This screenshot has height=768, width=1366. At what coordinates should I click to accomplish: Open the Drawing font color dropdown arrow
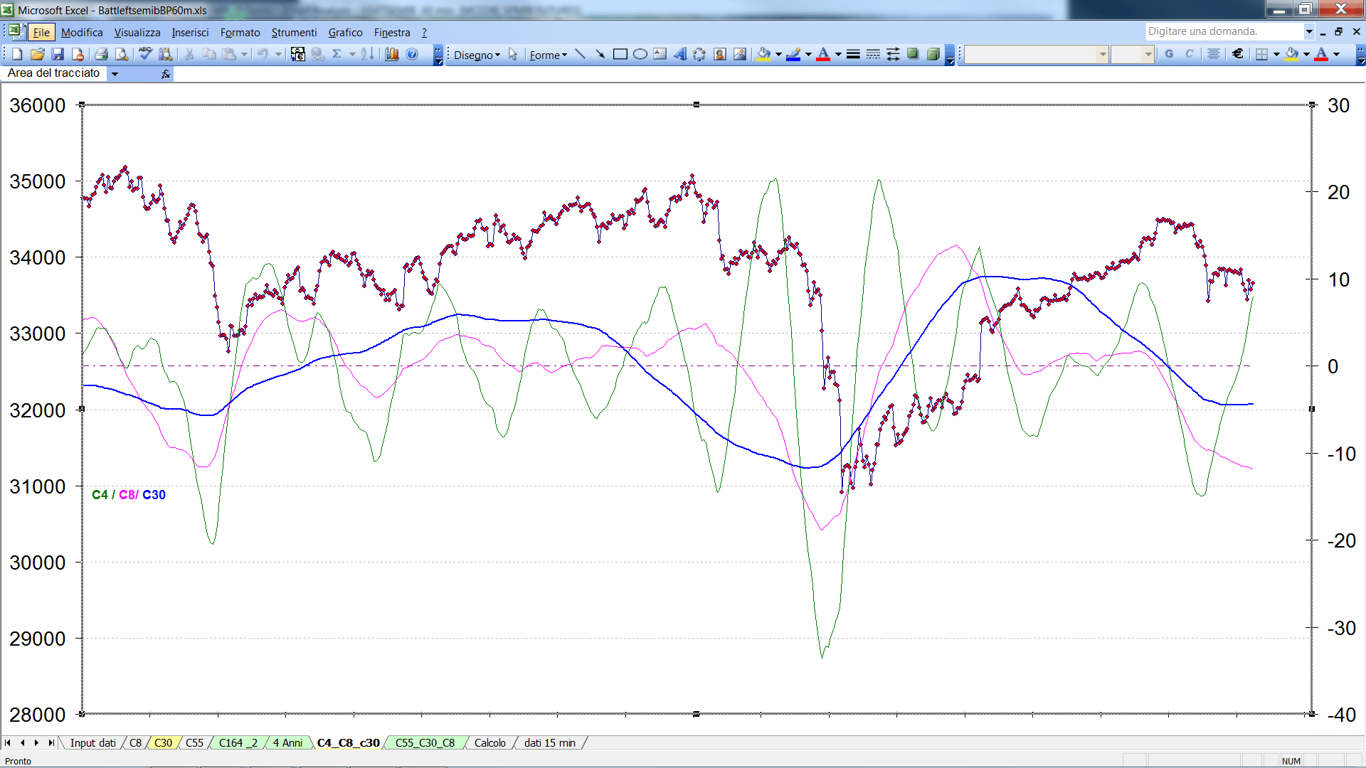point(838,55)
